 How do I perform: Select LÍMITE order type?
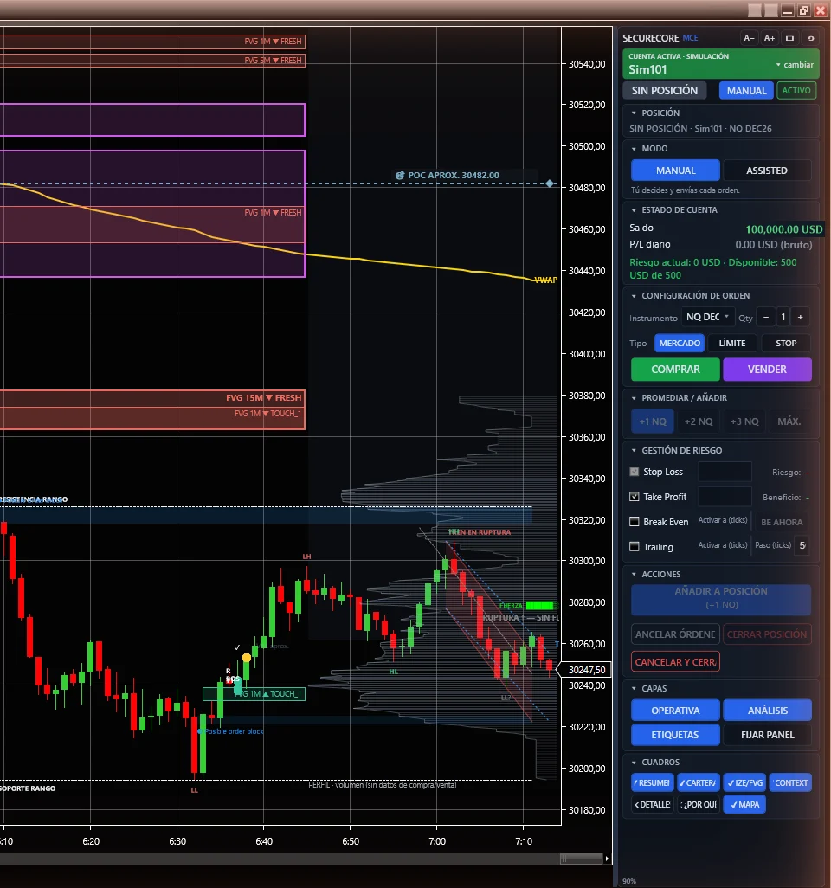(731, 344)
